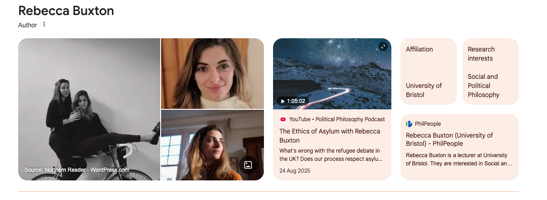Viewport: 547px width, 200px height.
Task: Click the Rebecca Buxton heading
Action: click(66, 11)
